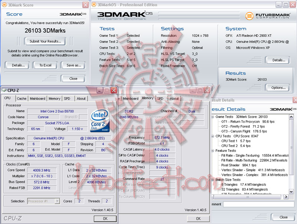Image resolution: width=297 pixels, height=224 pixels.
Task: Close the left CPU-Z window
Action: (x=114, y=90)
